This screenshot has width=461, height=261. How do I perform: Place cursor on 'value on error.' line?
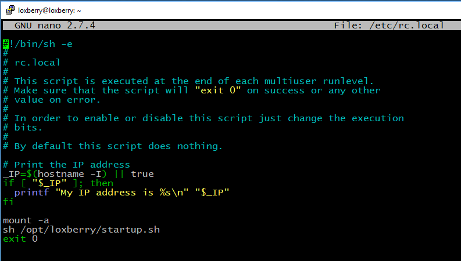[x=52, y=100]
